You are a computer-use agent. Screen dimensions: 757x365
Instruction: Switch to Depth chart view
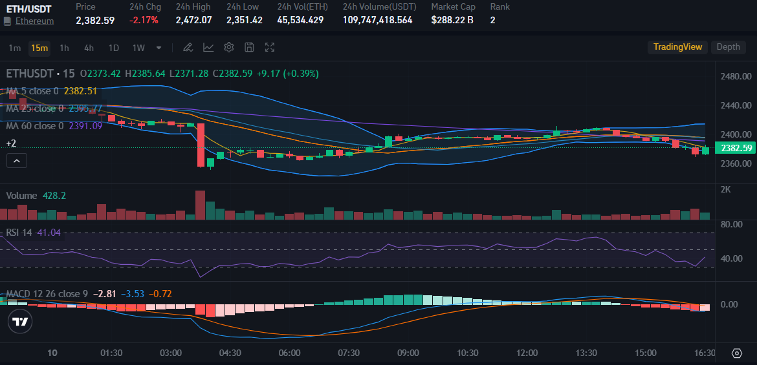click(728, 47)
